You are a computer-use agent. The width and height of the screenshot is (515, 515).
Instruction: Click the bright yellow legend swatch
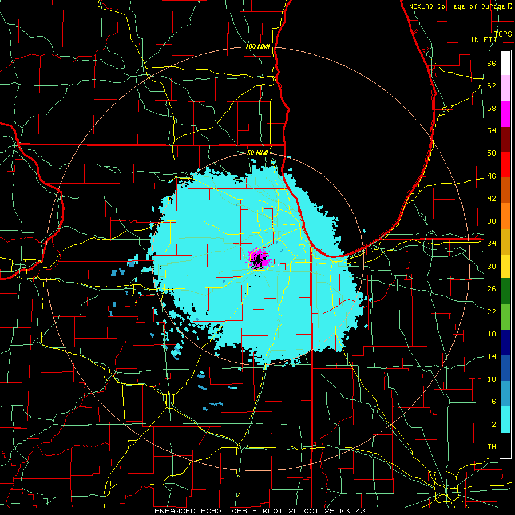point(505,266)
